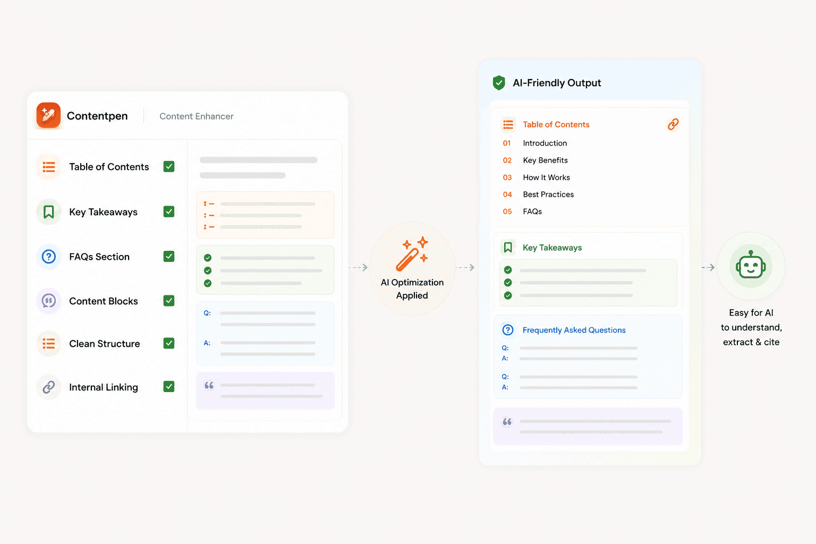Toggle the Content Blocks checkbox
This screenshot has width=816, height=544.
[169, 301]
